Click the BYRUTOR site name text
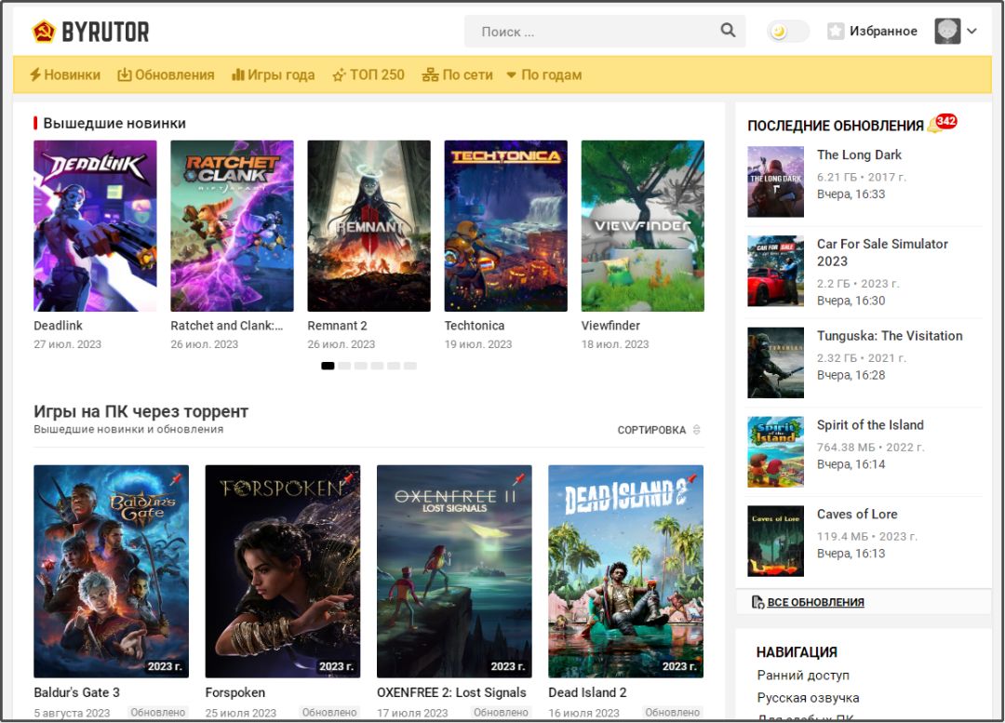Viewport: 1005px width, 723px height. [106, 32]
